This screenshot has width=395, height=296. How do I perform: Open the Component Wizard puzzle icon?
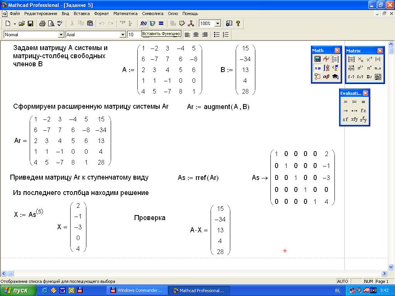182,24
